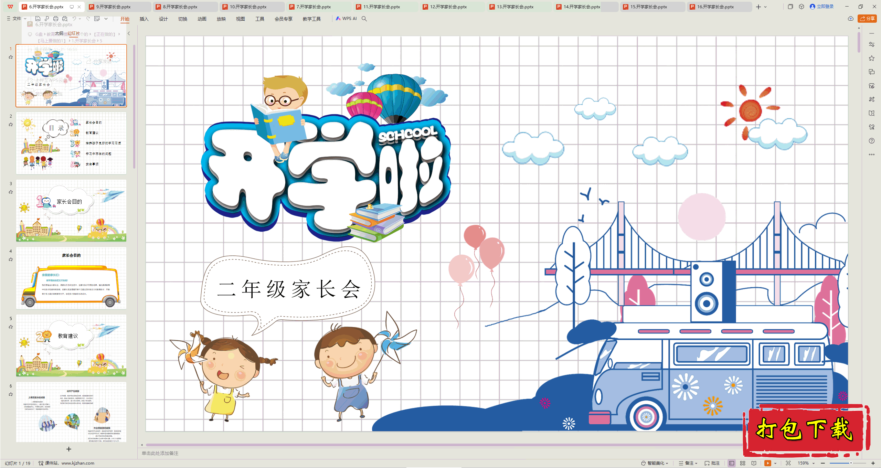Click the tools icon in right sidebar
Viewport: 881px width, 468px height.
tap(872, 99)
